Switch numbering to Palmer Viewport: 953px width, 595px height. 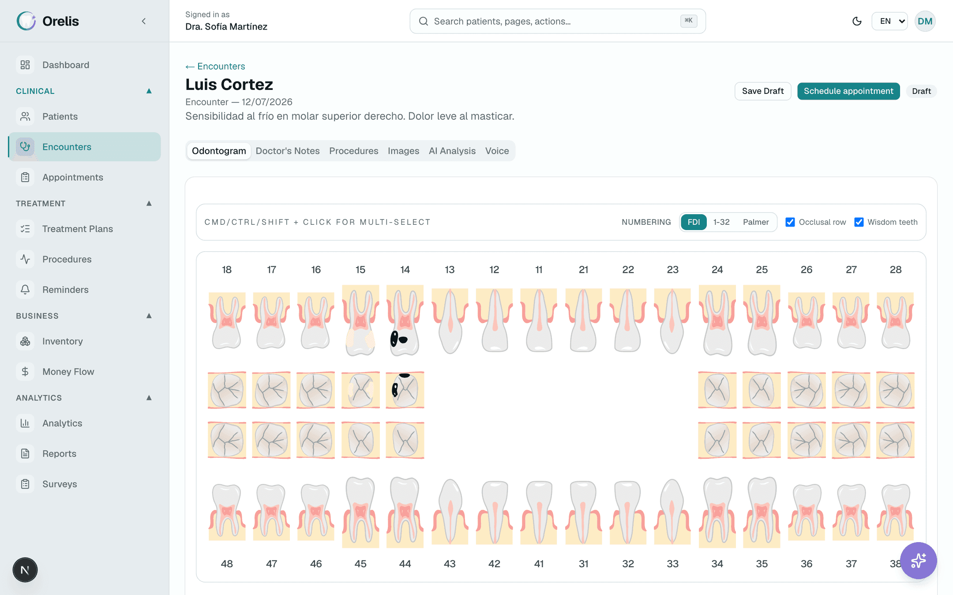756,222
